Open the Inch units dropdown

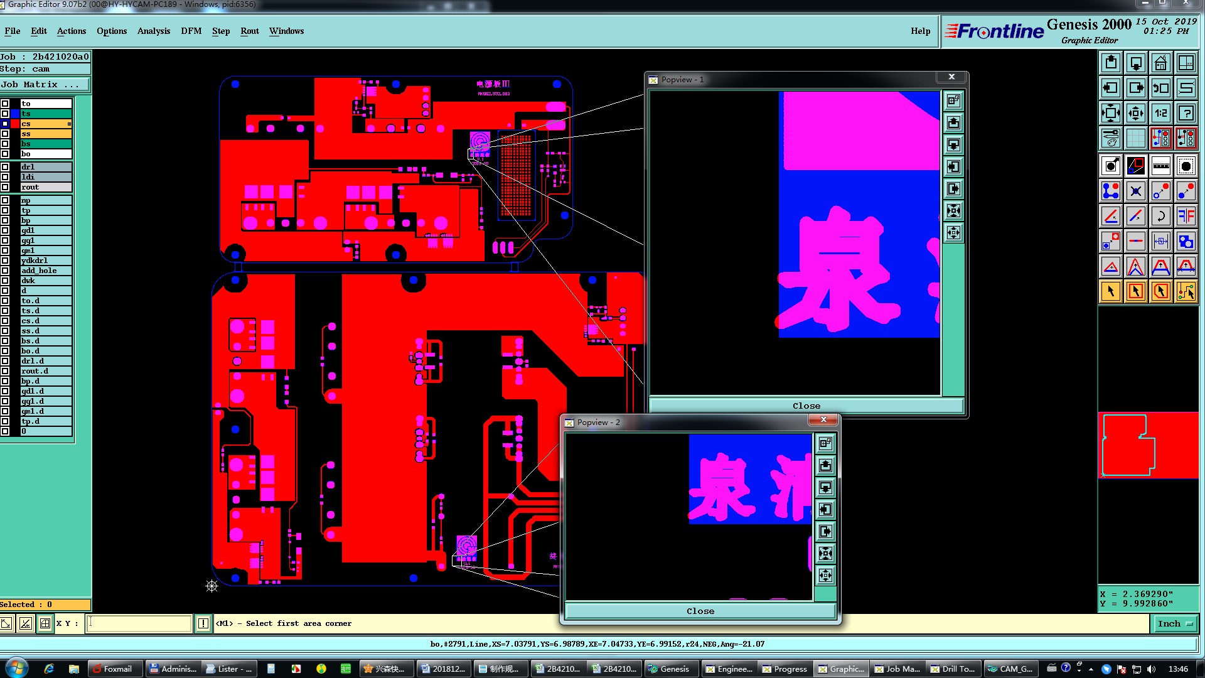(1174, 623)
